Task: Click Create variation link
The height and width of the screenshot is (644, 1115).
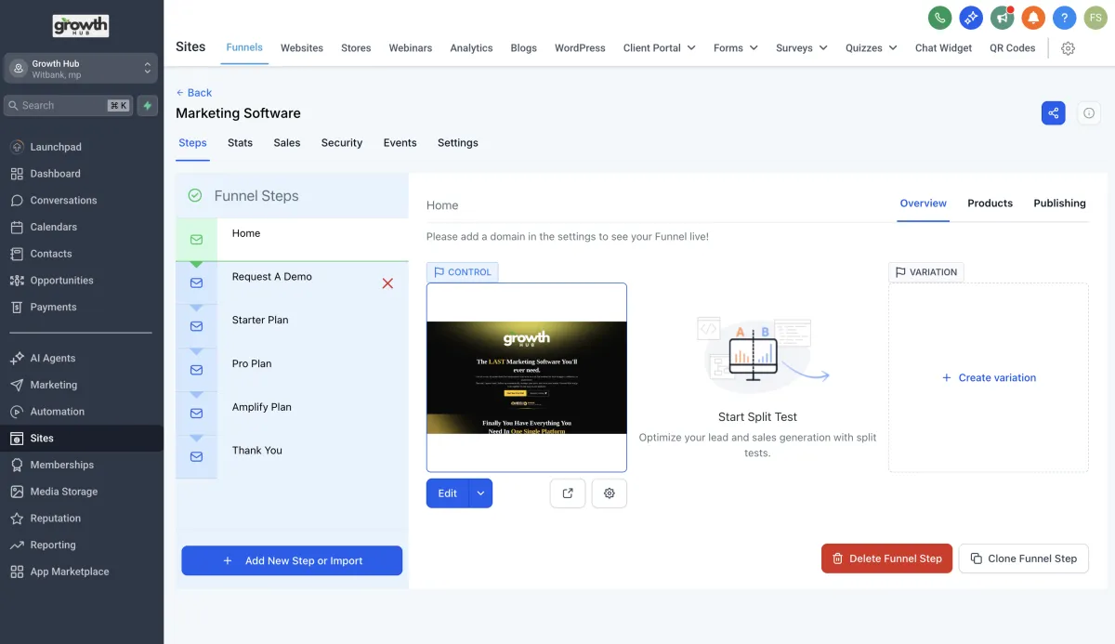Action: (x=989, y=378)
